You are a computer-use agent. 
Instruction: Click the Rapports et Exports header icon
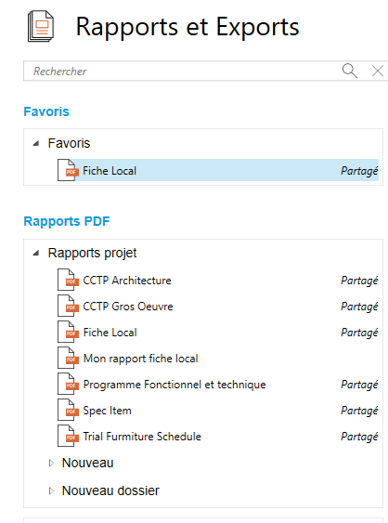tap(41, 27)
